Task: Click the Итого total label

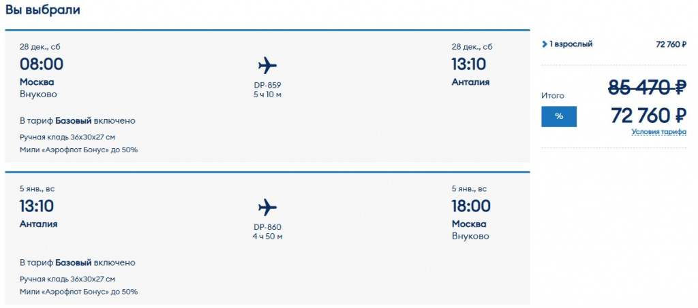Action: coord(552,96)
